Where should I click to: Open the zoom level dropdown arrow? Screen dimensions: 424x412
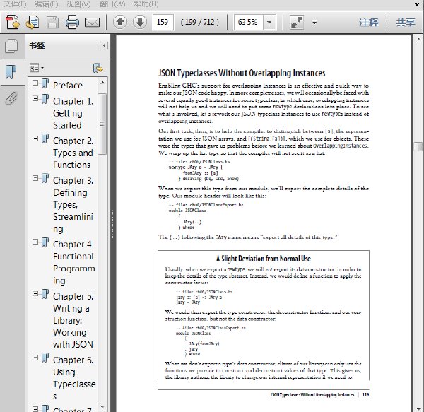click(269, 22)
